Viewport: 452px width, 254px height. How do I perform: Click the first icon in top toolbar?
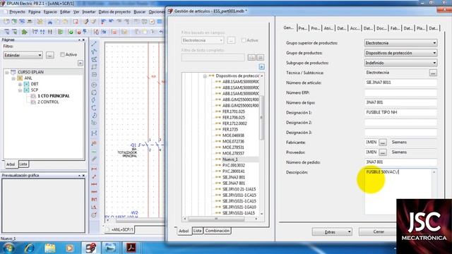[x=6, y=22]
